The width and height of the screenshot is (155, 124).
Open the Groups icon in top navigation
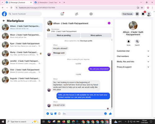pyautogui.click(x=91, y=14)
